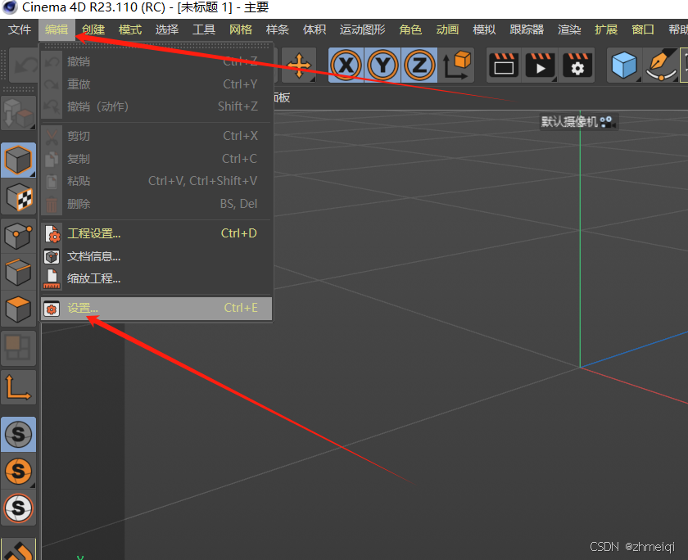The height and width of the screenshot is (560, 688).
Task: Toggle Y axis lock
Action: tap(383, 65)
